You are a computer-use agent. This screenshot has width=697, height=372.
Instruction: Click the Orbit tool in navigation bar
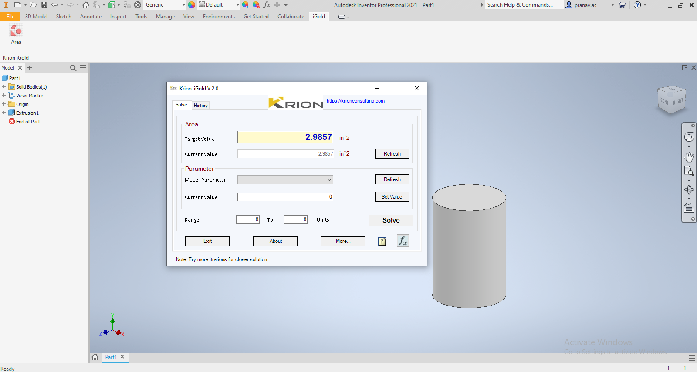[689, 189]
